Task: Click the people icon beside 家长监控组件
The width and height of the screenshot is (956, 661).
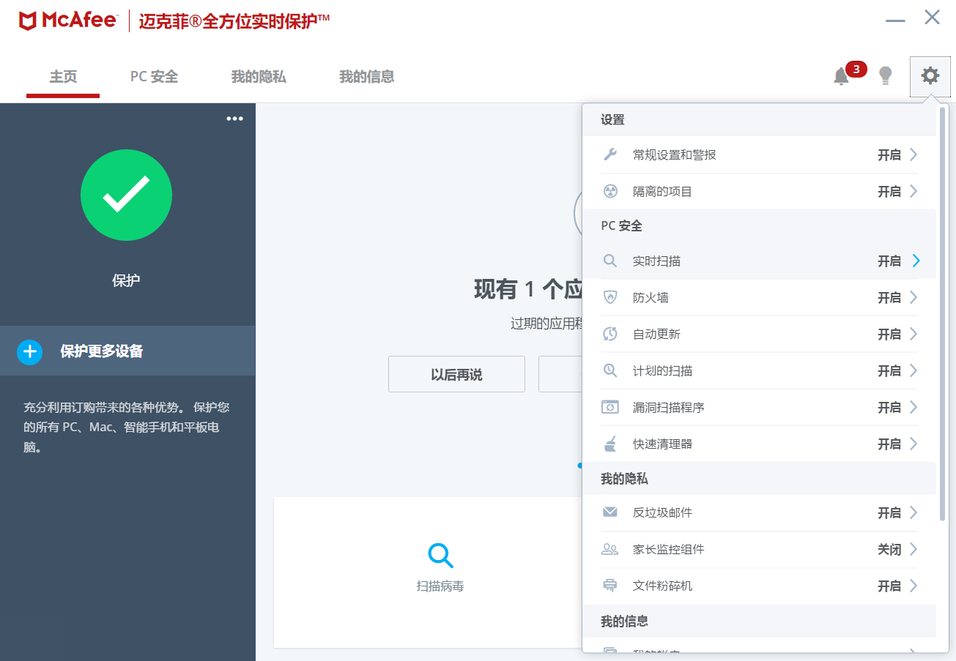Action: (x=609, y=549)
